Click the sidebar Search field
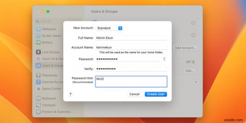Viewport: 246px width, 123px height. coord(58,21)
